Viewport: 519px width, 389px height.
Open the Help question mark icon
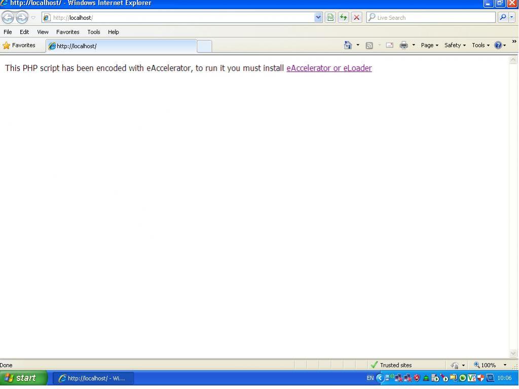497,45
